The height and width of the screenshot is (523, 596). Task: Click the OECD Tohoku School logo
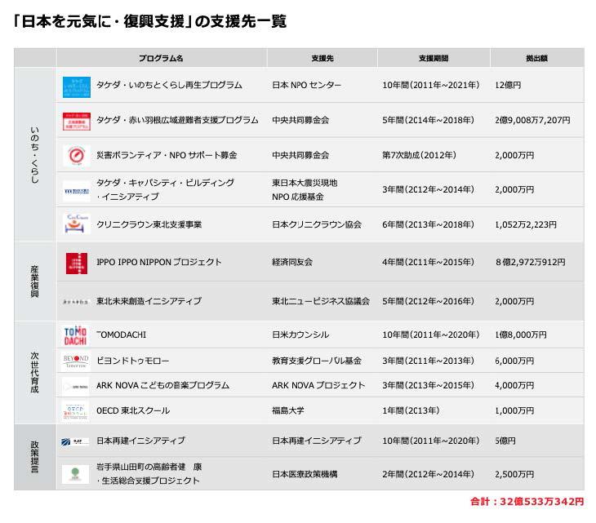coord(75,411)
